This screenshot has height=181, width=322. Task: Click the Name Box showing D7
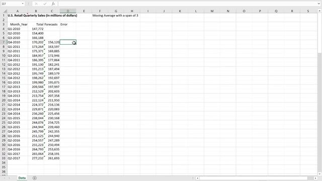(x=11, y=4)
